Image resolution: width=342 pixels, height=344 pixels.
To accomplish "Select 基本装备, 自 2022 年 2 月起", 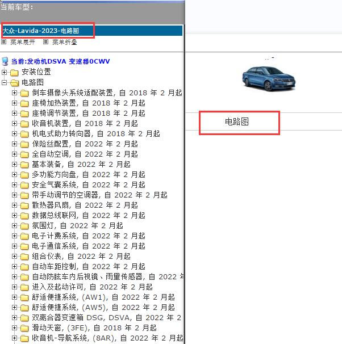I will [81, 164].
